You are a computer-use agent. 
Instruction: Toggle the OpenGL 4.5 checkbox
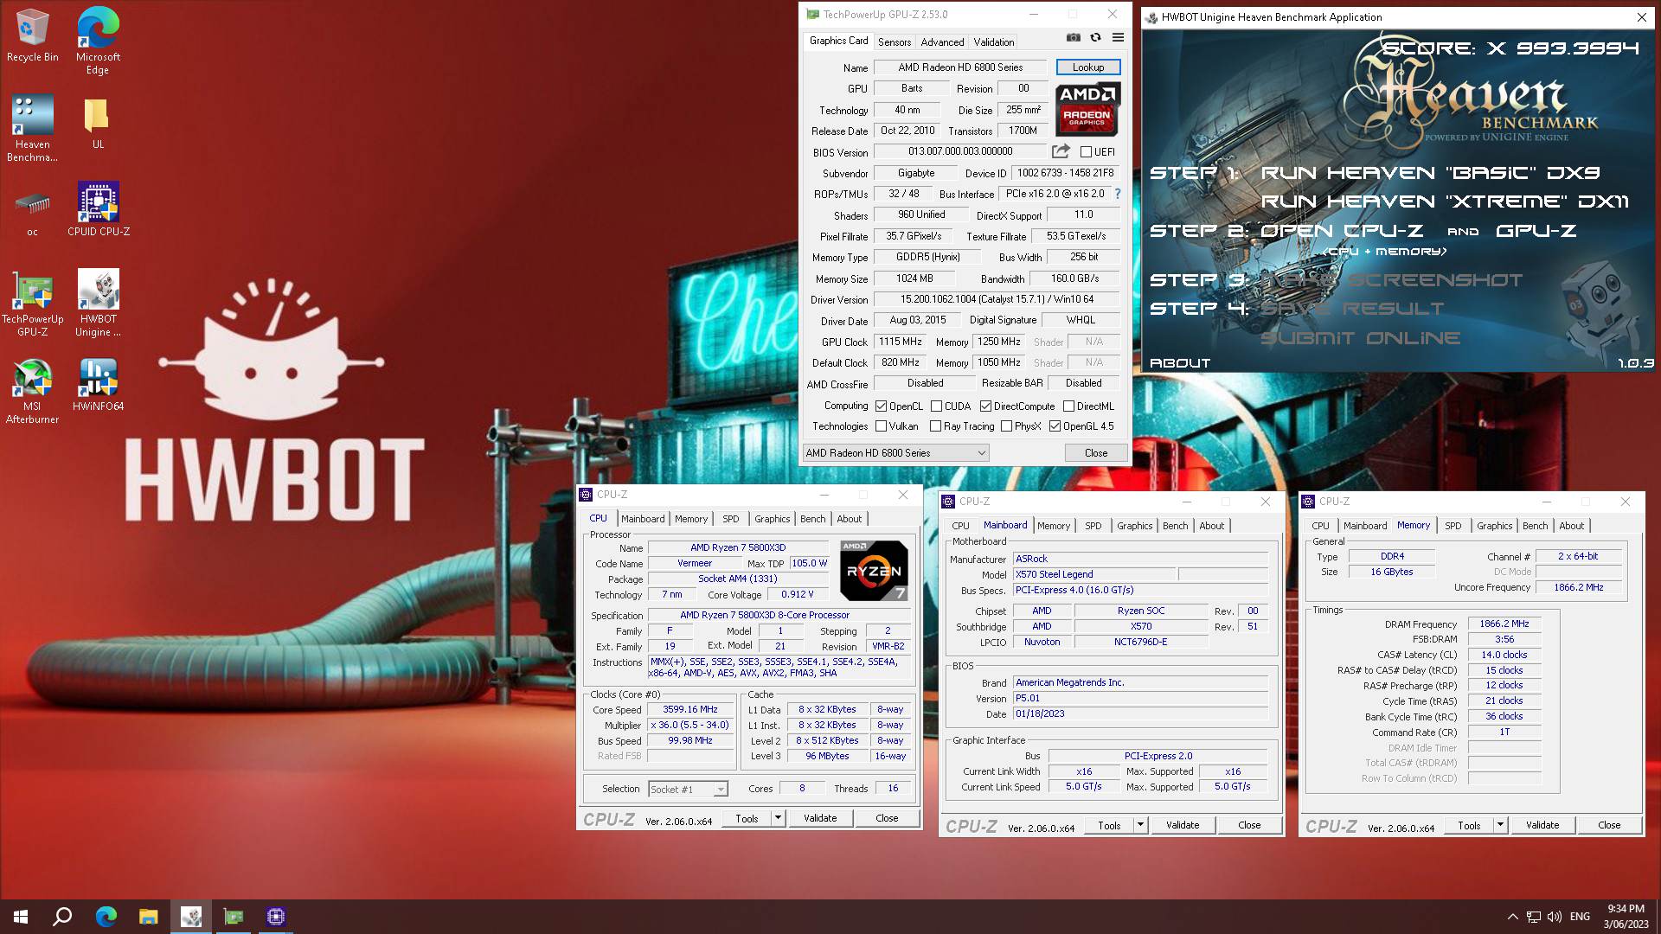1055,426
